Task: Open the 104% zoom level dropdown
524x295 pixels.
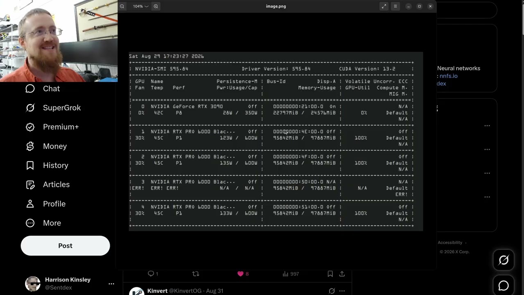Action: [140, 6]
